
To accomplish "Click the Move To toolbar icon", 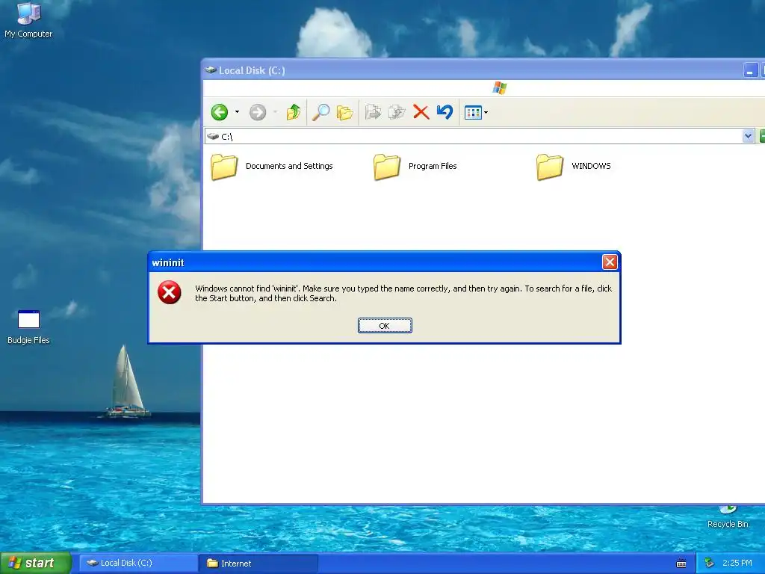I will tap(374, 112).
